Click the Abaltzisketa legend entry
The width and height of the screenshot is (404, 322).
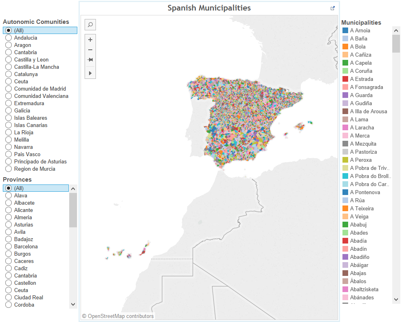364,289
